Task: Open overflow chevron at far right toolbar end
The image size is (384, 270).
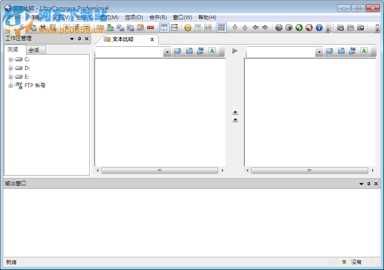Action: point(377,28)
